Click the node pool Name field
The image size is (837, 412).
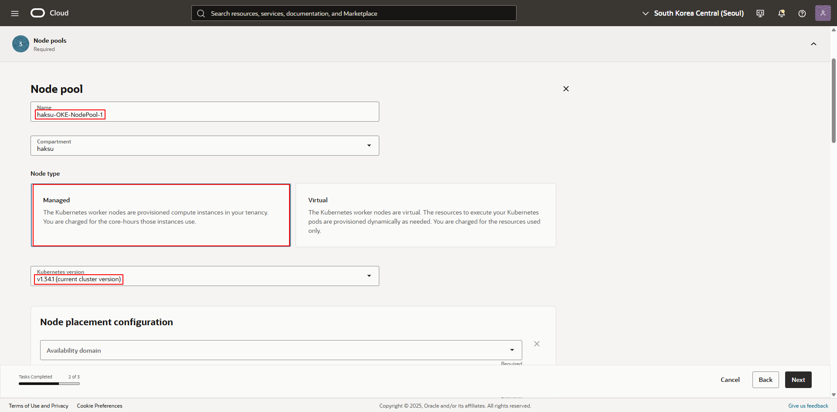click(x=204, y=114)
